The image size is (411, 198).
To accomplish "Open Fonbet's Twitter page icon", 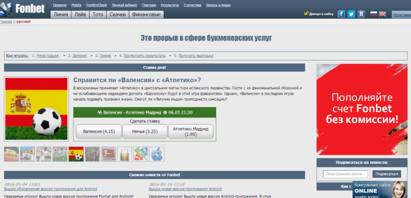I will pos(351,14).
